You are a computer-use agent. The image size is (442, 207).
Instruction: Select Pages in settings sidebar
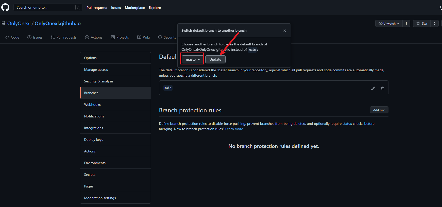pos(115,186)
